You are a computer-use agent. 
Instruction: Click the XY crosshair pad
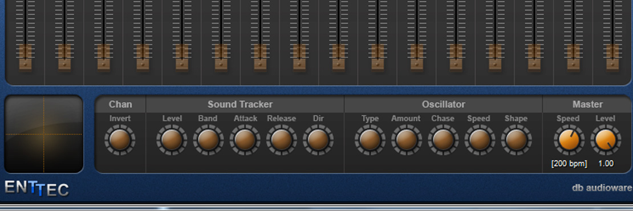click(43, 135)
